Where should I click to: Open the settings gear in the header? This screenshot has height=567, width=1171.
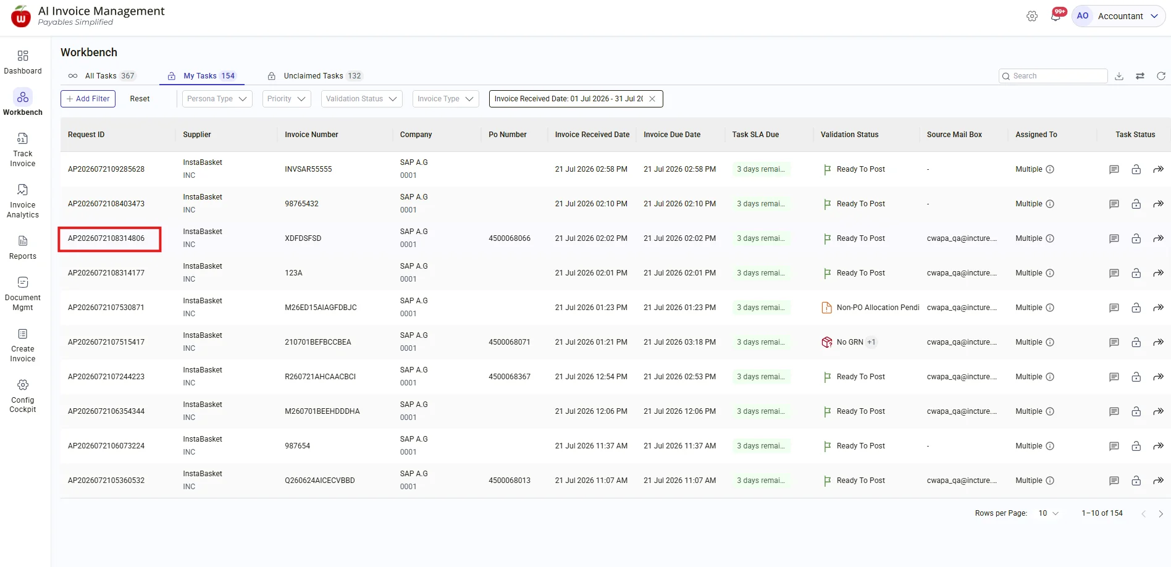point(1032,16)
